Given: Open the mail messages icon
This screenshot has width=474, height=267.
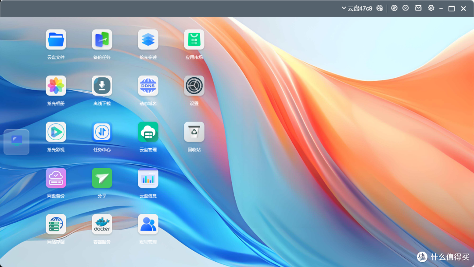Looking at the screenshot, I should pos(418,8).
